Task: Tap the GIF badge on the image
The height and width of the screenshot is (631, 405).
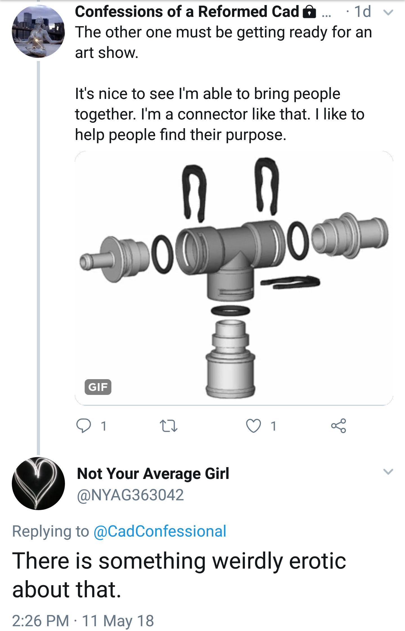Action: pyautogui.click(x=98, y=387)
